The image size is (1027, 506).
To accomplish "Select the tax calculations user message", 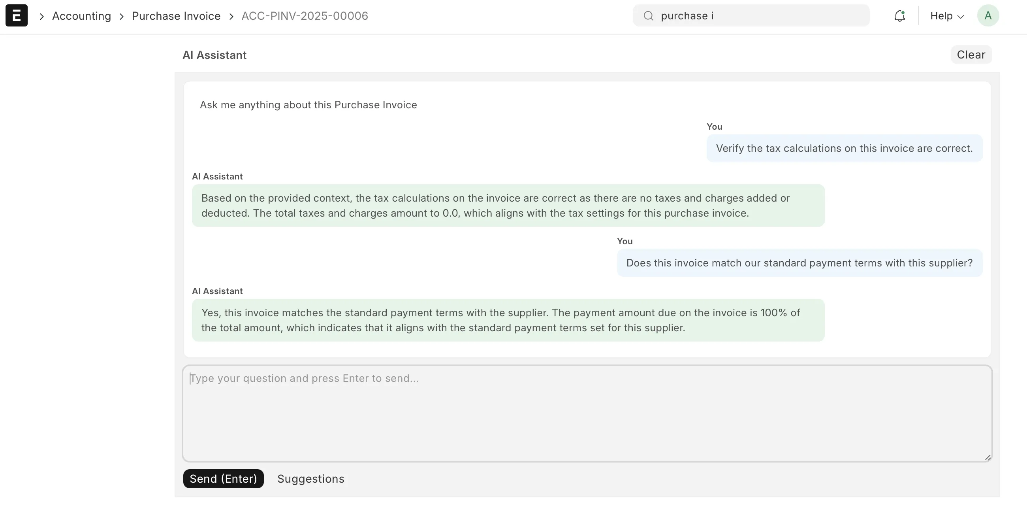I will pos(844,149).
